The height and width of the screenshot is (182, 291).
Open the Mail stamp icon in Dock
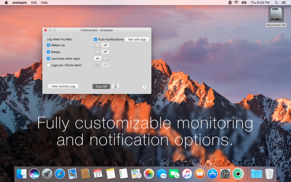(72, 174)
